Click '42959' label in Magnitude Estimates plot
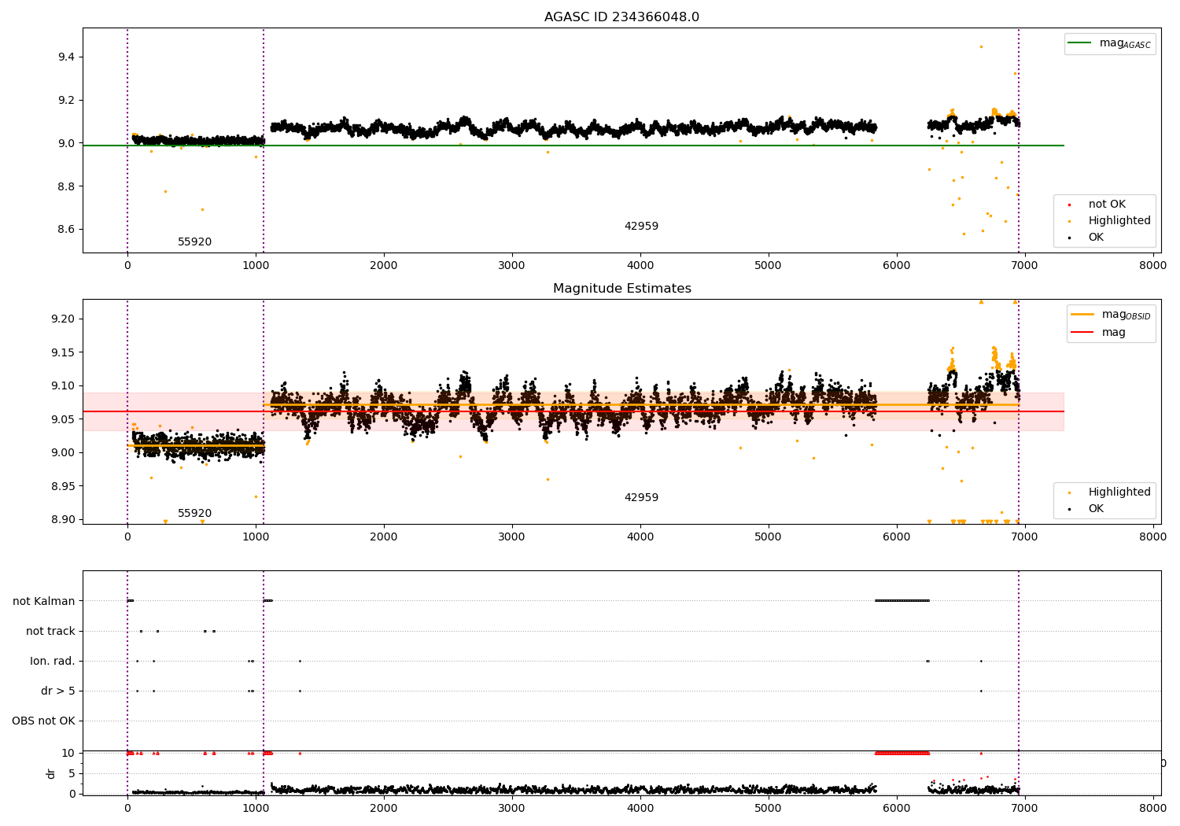This screenshot has width=1180, height=826. tap(641, 498)
